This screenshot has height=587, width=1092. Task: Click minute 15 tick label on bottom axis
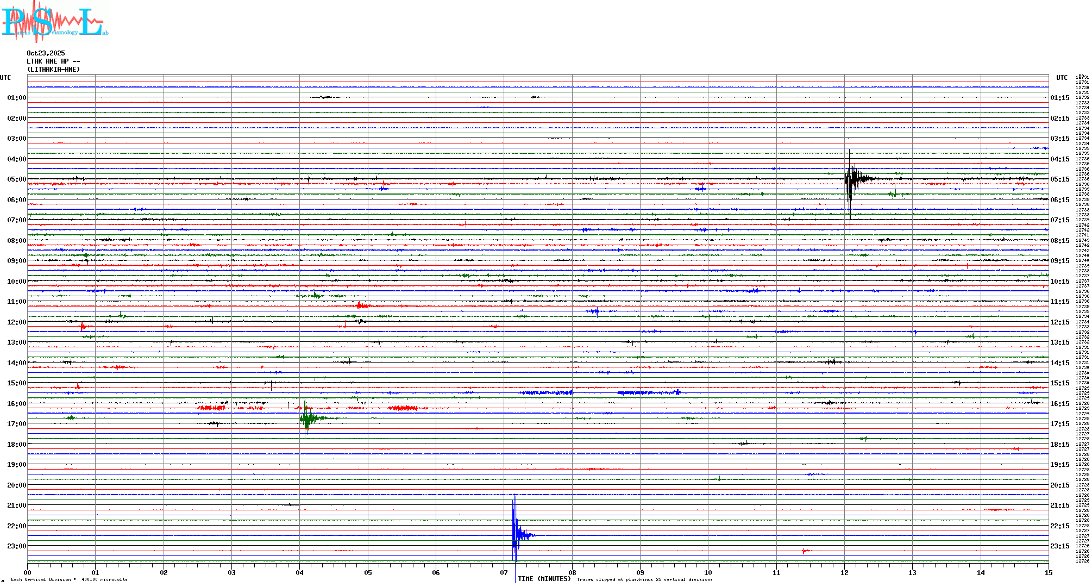[1048, 572]
